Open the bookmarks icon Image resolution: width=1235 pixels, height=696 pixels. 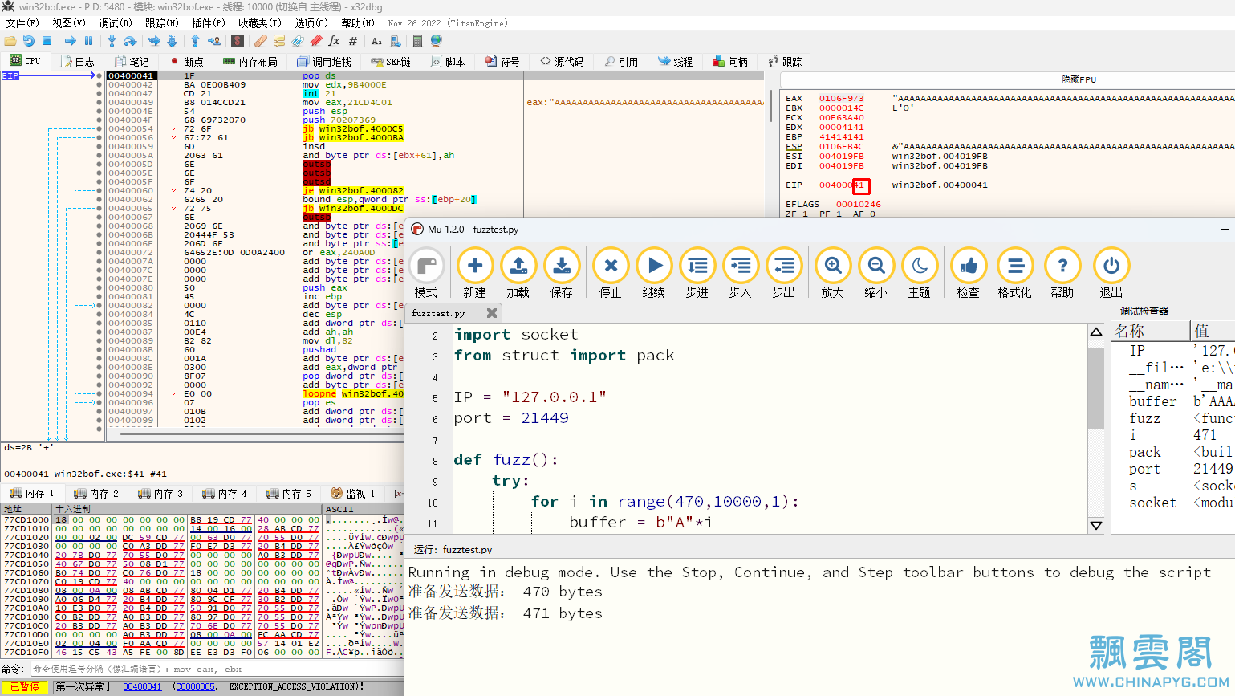[316, 40]
